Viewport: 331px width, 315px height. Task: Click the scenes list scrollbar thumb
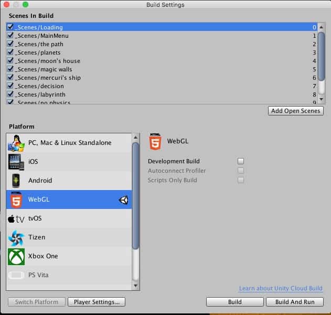321,56
